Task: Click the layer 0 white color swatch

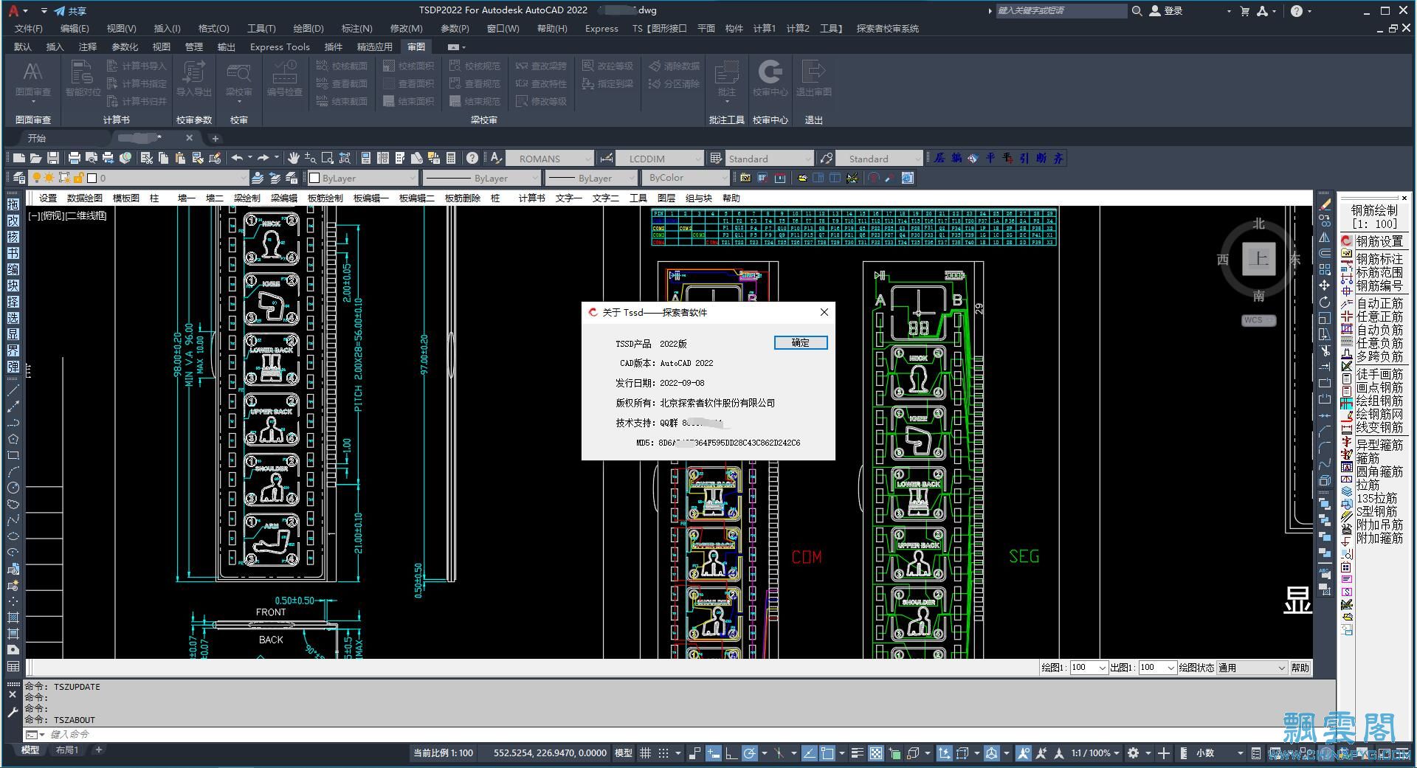Action: (92, 178)
